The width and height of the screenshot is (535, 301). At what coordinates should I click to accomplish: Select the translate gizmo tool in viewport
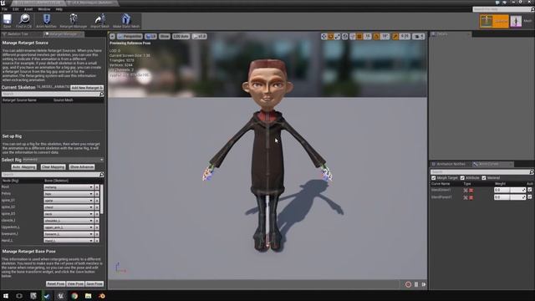pos(324,36)
